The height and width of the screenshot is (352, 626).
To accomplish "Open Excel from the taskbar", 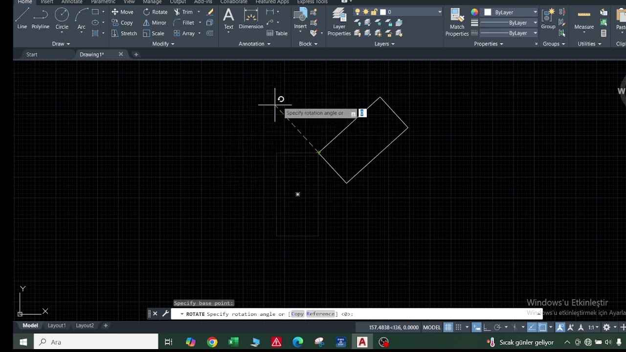I will click(233, 342).
